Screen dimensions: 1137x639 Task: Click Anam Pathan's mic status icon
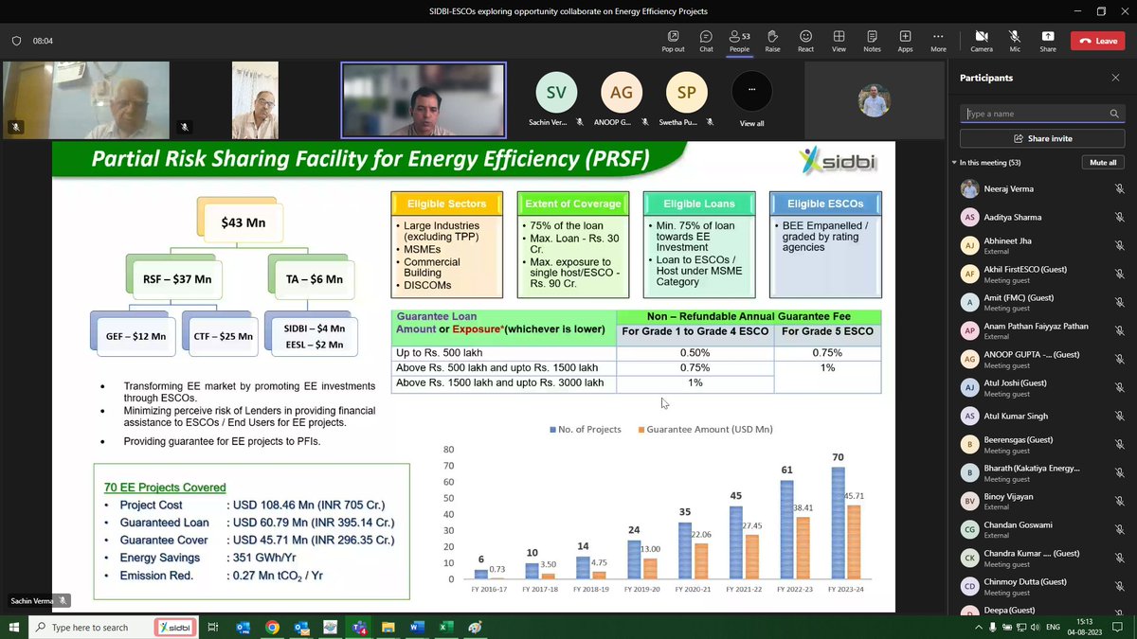(x=1119, y=331)
